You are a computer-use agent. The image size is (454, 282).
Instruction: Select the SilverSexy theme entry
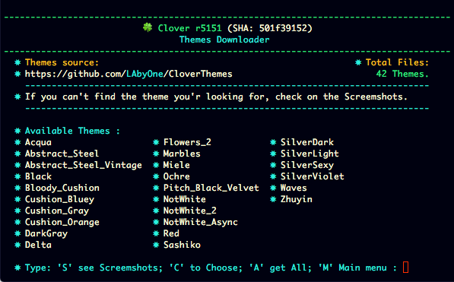[307, 165]
